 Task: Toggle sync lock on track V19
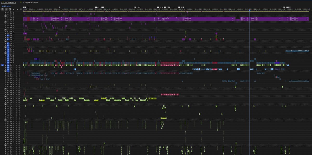(11, 28)
